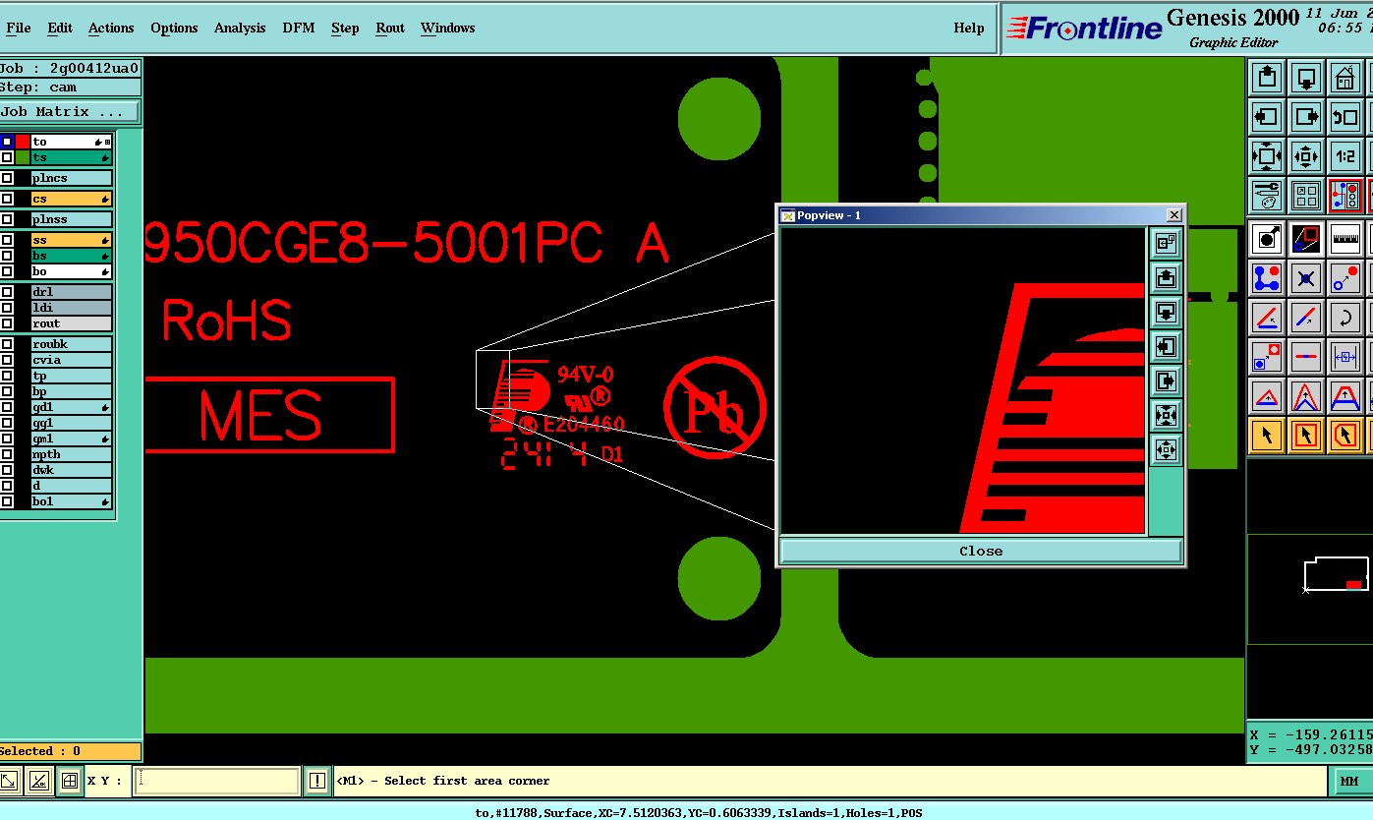Select the arrow in red rectangle selection tool
The height and width of the screenshot is (820, 1373).
pyautogui.click(x=1305, y=435)
